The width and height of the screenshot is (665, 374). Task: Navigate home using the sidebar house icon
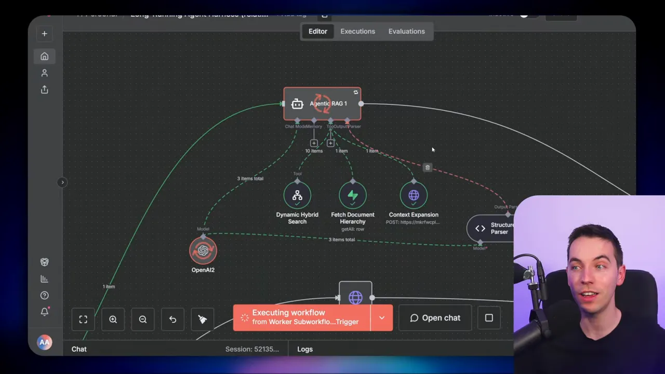(44, 56)
